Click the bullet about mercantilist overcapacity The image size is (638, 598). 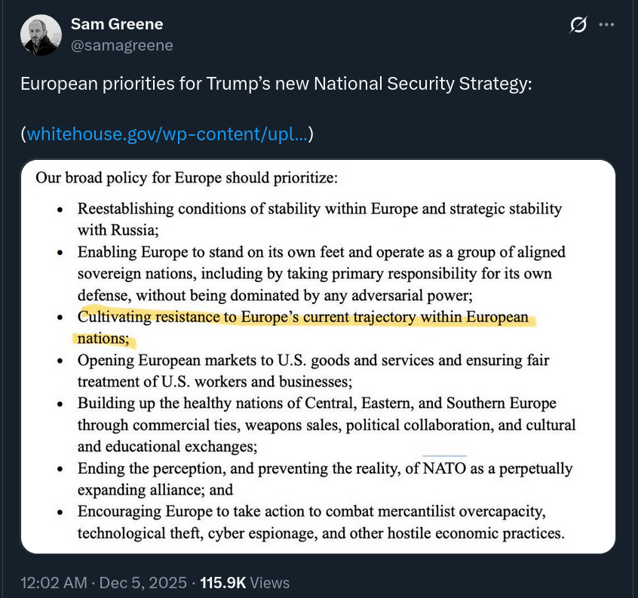(321, 523)
